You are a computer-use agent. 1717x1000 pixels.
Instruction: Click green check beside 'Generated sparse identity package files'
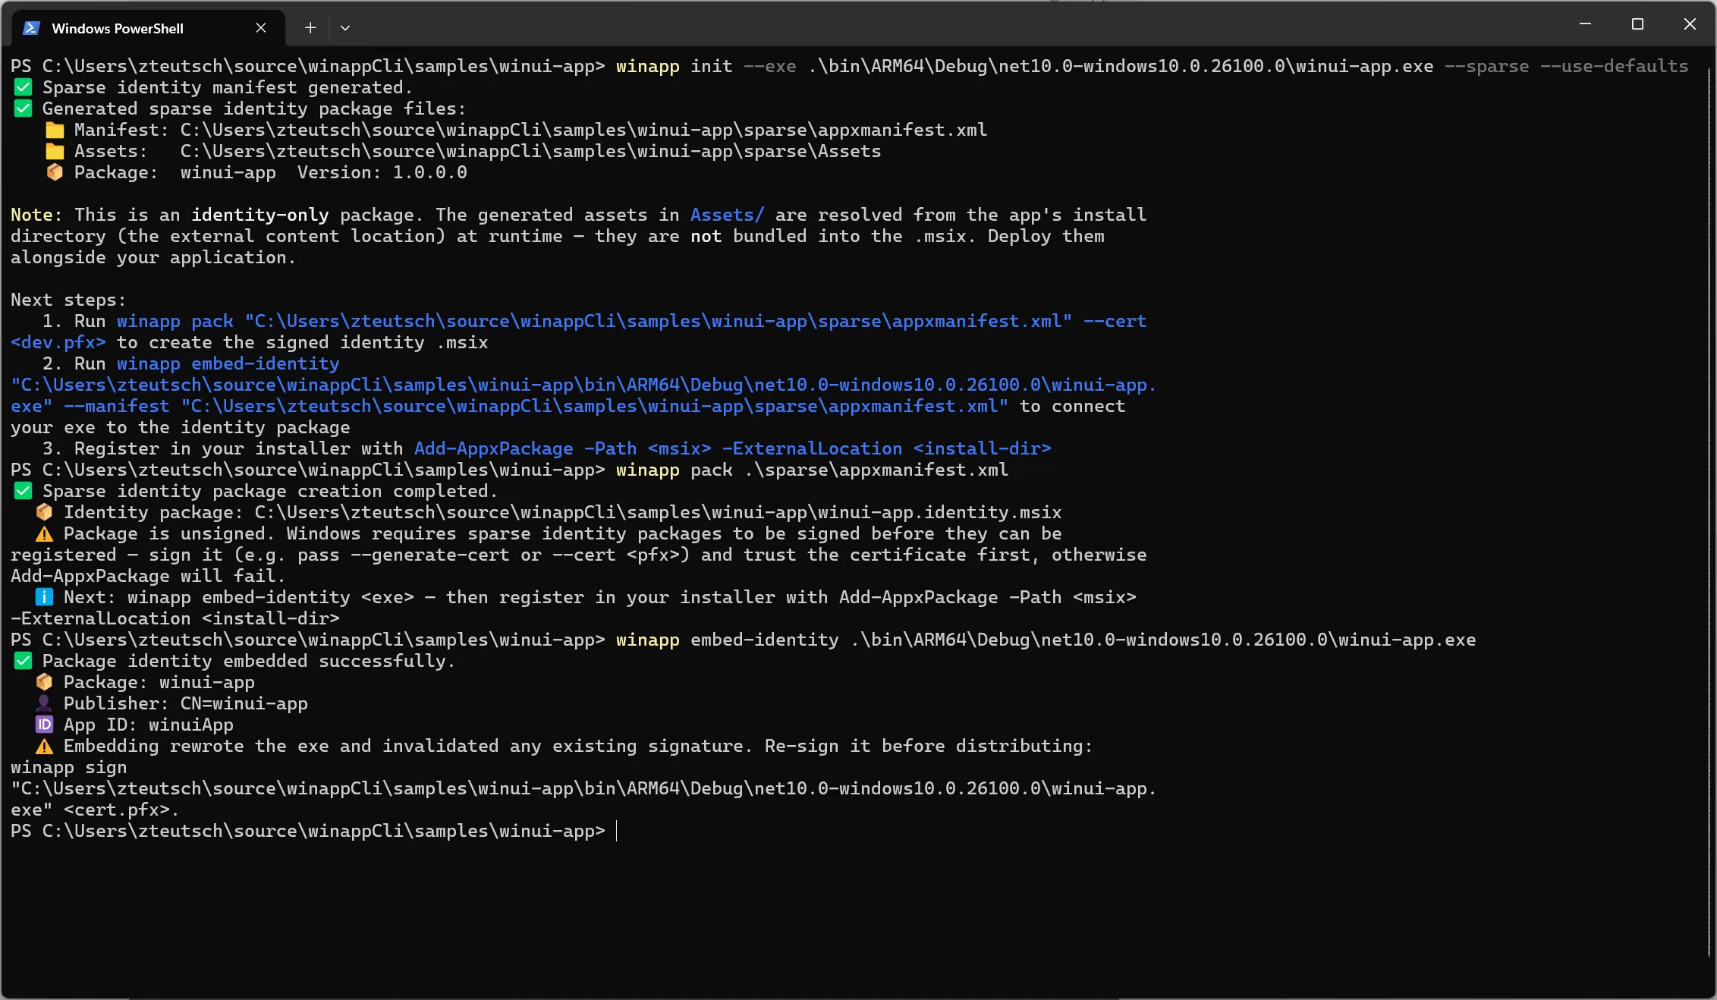(x=24, y=108)
